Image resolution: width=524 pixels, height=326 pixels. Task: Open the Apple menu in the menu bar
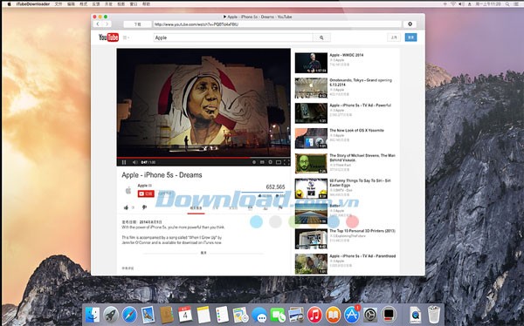coord(10,4)
